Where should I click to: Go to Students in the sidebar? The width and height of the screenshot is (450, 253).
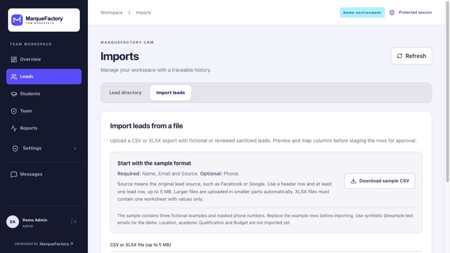point(44,94)
